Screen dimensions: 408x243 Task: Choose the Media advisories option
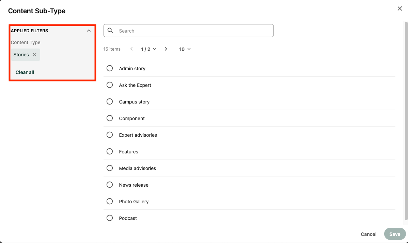[x=110, y=168]
